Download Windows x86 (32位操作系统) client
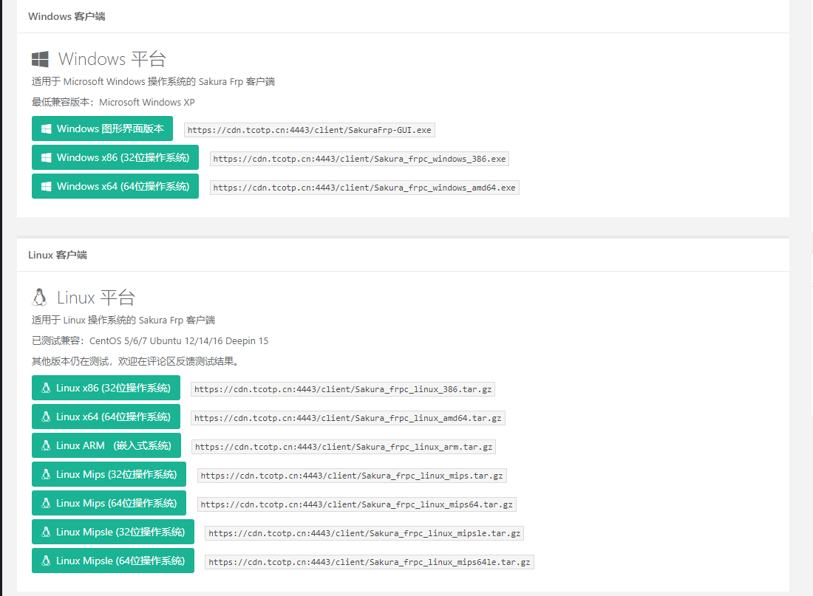813x596 pixels. click(115, 157)
